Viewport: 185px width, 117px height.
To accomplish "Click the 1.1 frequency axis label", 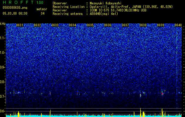I will (2, 38).
